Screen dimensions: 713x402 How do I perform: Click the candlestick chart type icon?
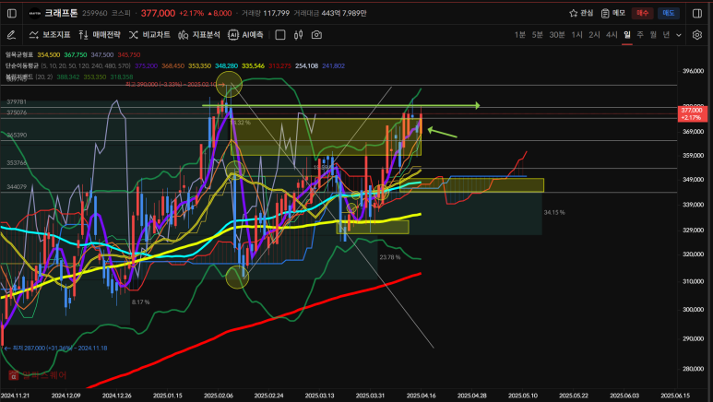pos(298,34)
